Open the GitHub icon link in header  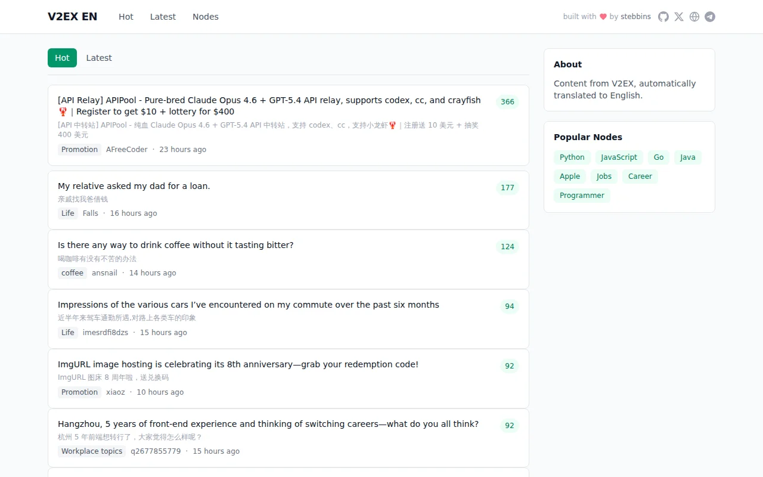pyautogui.click(x=663, y=17)
